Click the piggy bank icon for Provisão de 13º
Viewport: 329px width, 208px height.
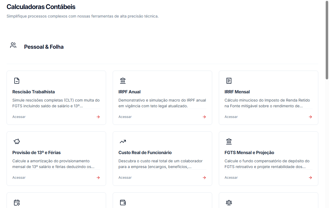coord(17,141)
